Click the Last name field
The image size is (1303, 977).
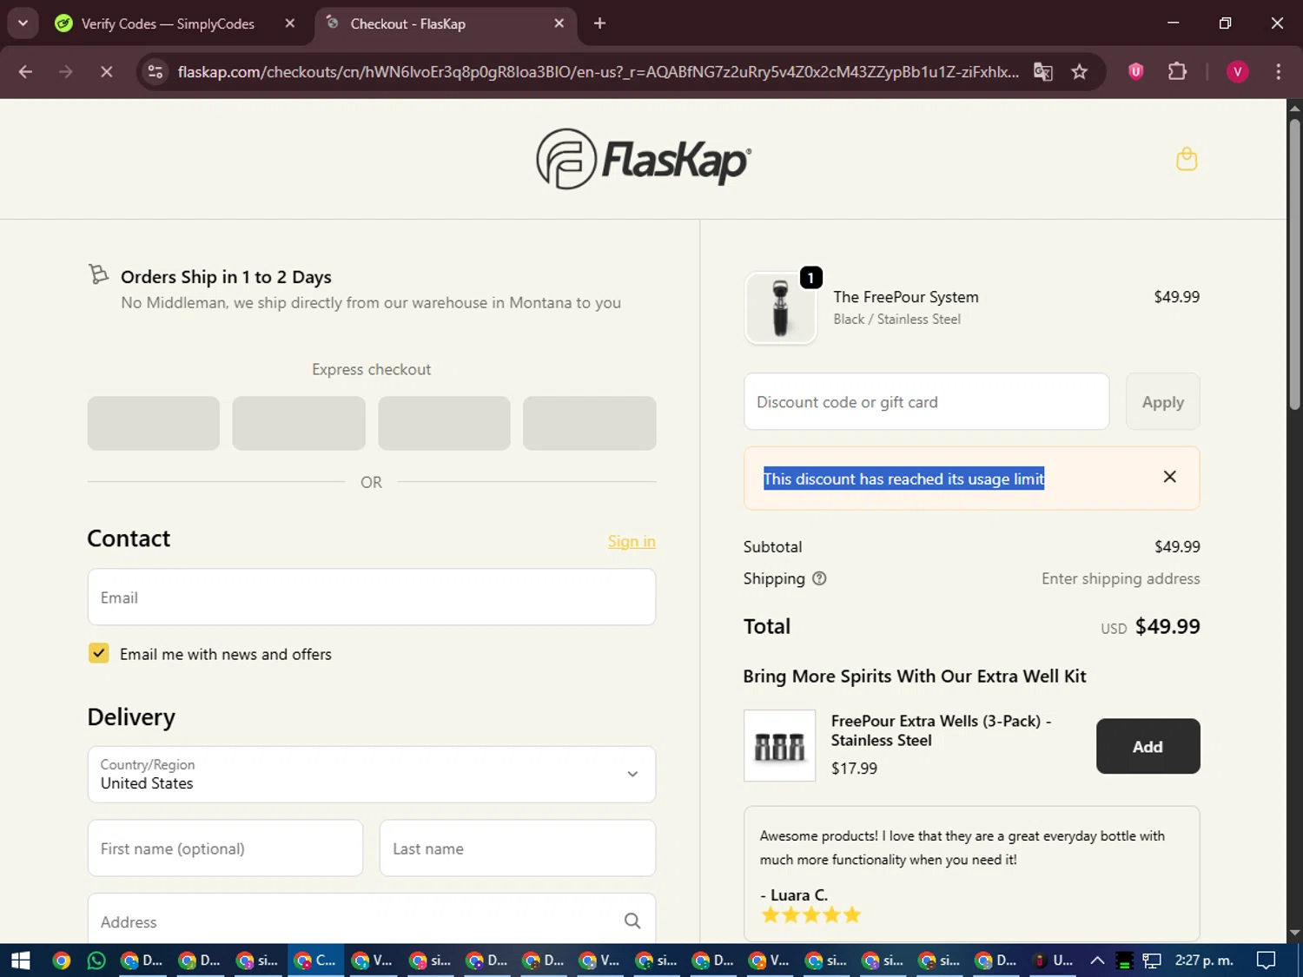click(518, 848)
